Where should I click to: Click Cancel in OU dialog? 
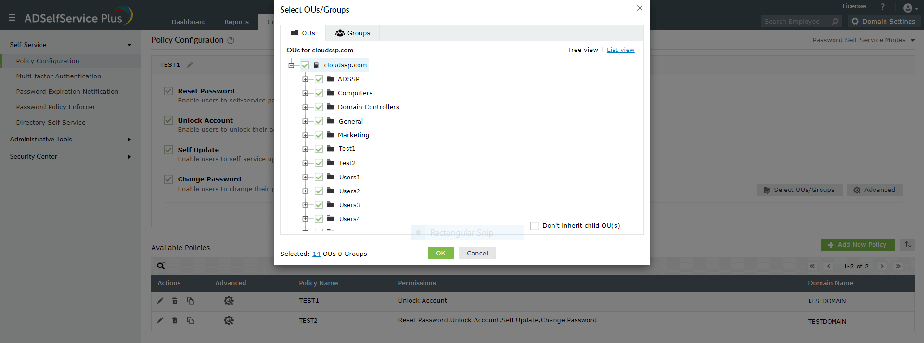477,253
